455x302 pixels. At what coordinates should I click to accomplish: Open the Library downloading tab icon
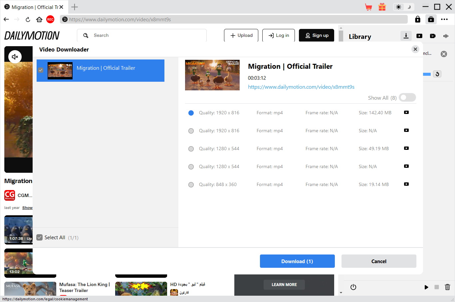[x=406, y=36]
